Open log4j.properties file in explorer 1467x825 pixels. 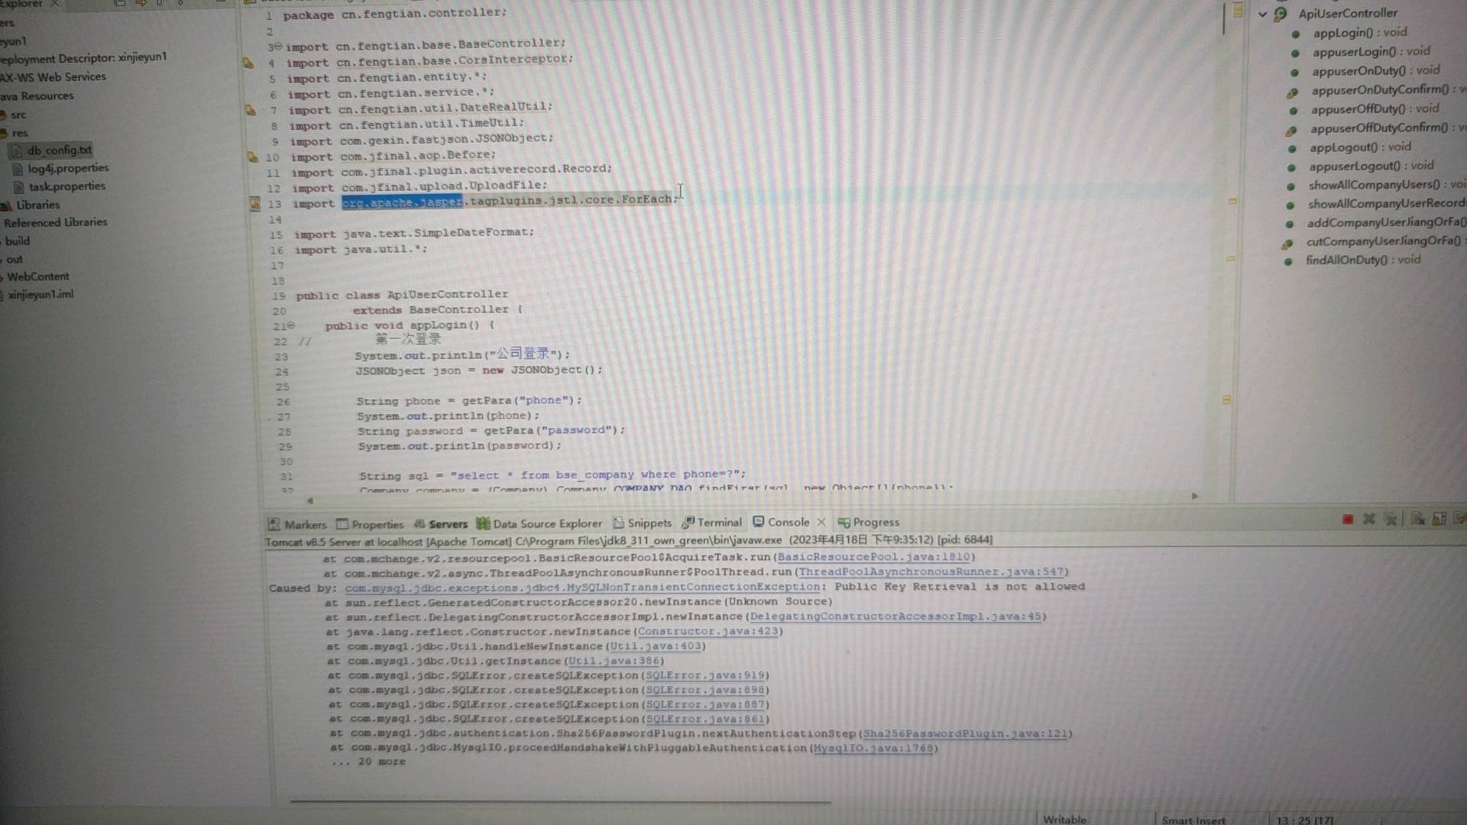pyautogui.click(x=68, y=168)
